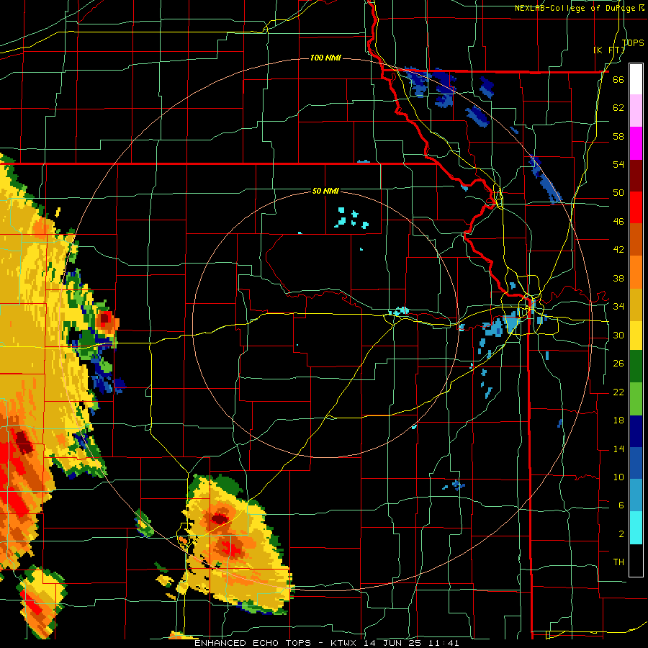The width and height of the screenshot is (648, 648).
Task: Click the 6 legend label
Action: coord(621,505)
